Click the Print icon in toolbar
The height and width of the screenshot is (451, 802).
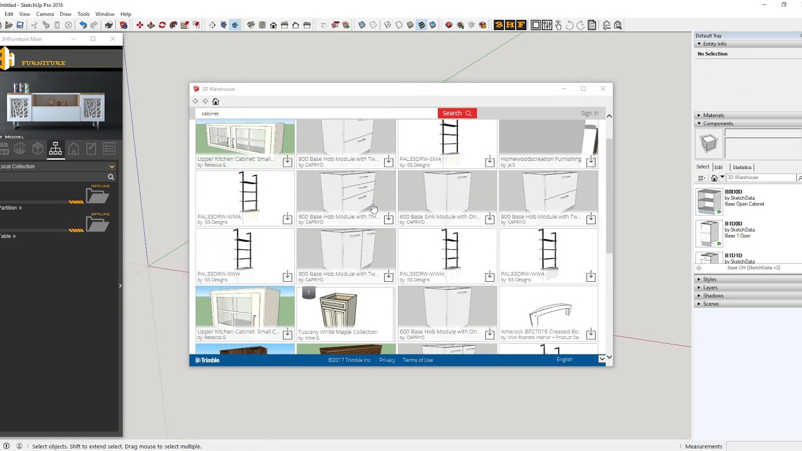coord(109,25)
